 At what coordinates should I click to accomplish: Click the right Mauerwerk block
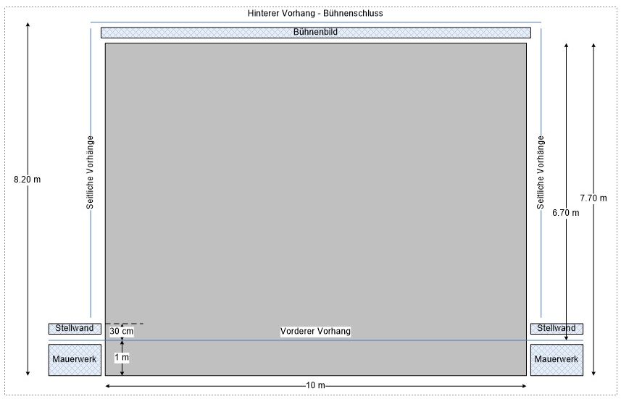(557, 360)
